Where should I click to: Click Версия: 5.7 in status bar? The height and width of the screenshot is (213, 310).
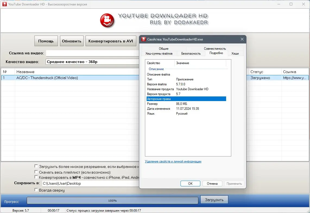point(21,211)
